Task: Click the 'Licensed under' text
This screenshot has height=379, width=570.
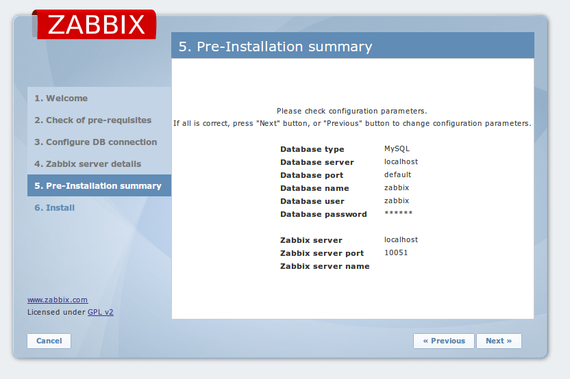Action: pyautogui.click(x=56, y=312)
